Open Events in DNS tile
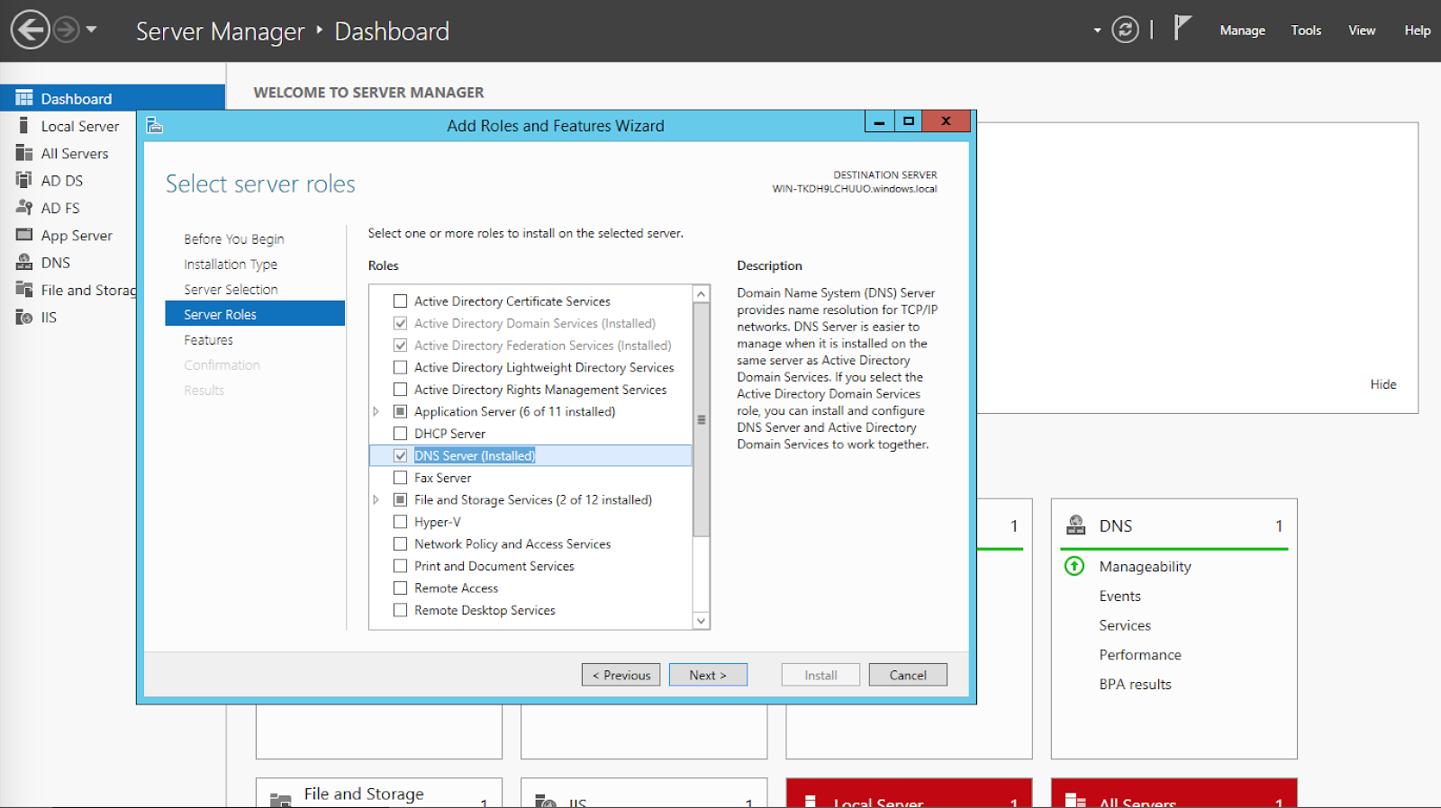1441x808 pixels. (x=1119, y=596)
